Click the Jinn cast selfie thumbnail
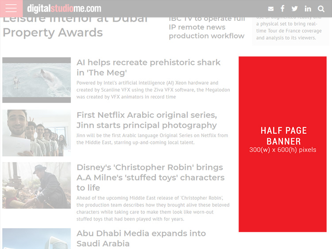The image size is (332, 249). coord(37,133)
